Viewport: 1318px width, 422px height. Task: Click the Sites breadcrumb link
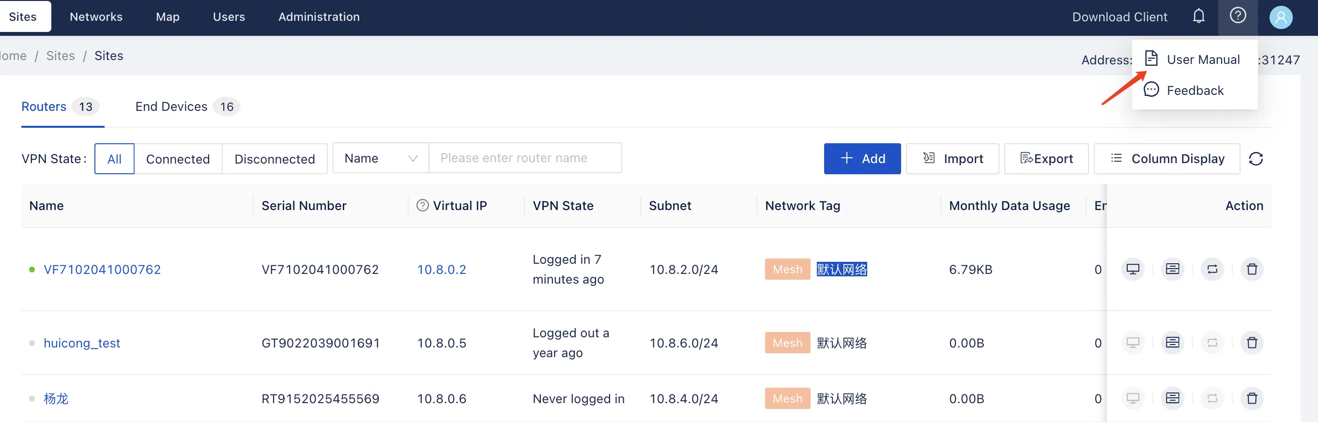pyautogui.click(x=61, y=56)
